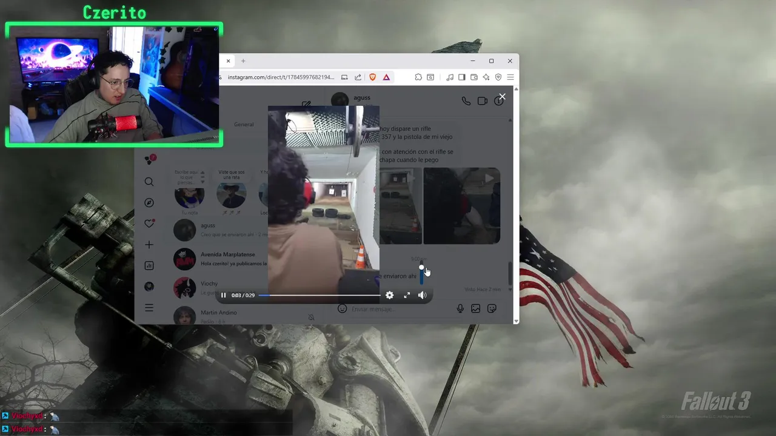Image resolution: width=776 pixels, height=436 pixels.
Task: Open the music note toolbar icon
Action: click(x=450, y=77)
